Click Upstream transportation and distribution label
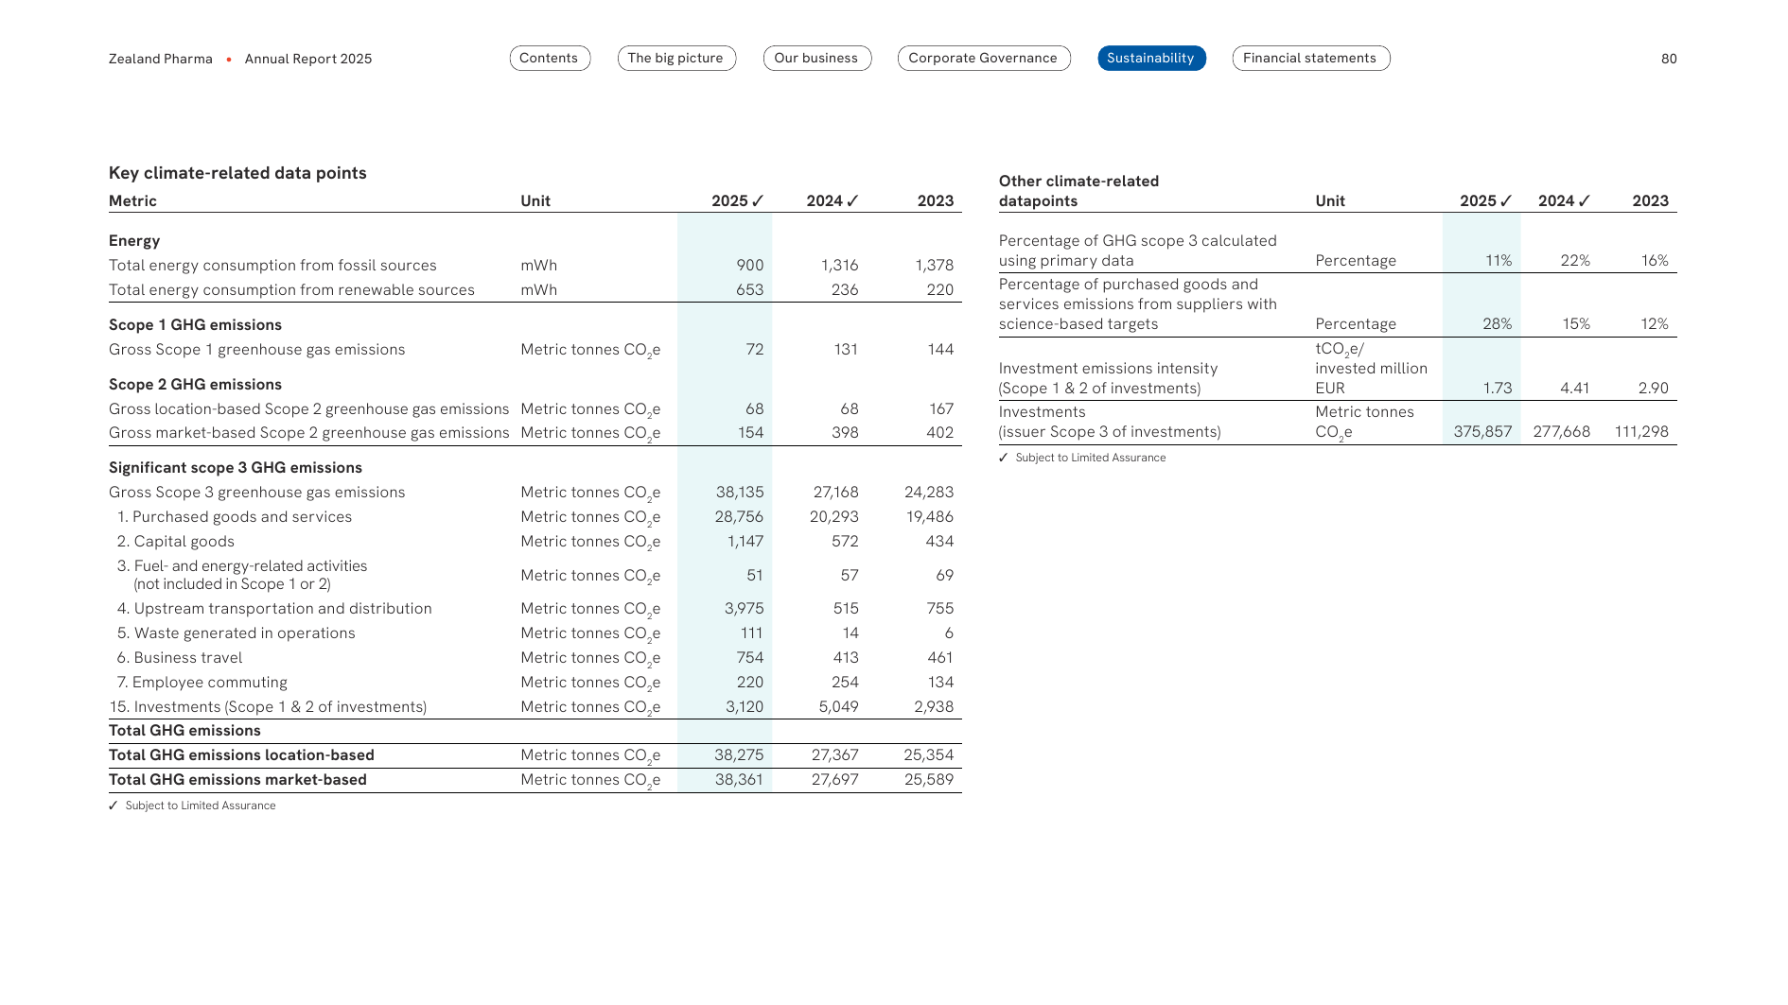This screenshot has width=1788, height=1005. 274,609
